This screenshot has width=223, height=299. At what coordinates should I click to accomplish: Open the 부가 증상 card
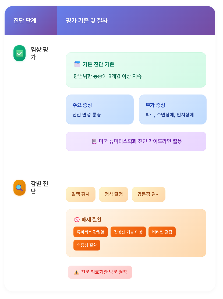tap(173, 109)
